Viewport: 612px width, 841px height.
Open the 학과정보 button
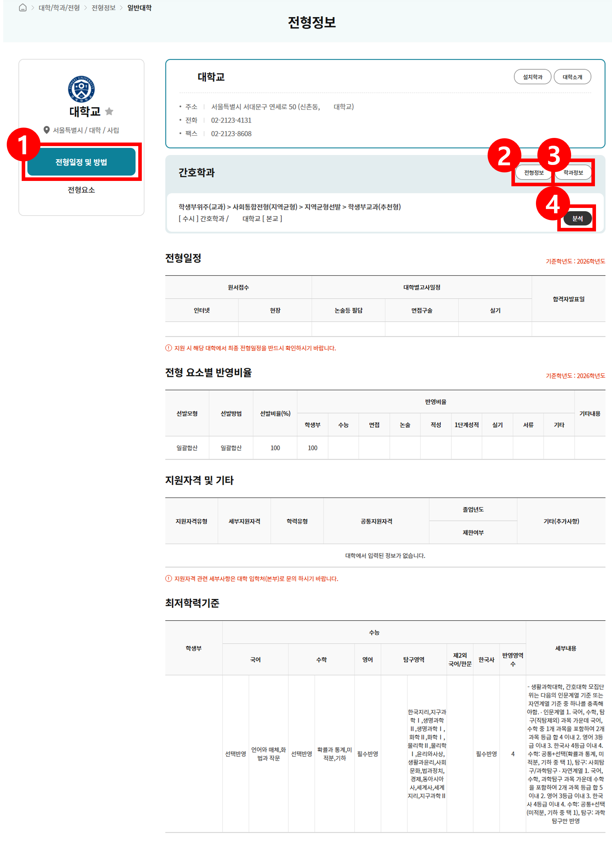pyautogui.click(x=573, y=173)
